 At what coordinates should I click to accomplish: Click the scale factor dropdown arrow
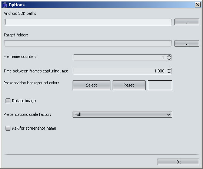tap(169, 114)
